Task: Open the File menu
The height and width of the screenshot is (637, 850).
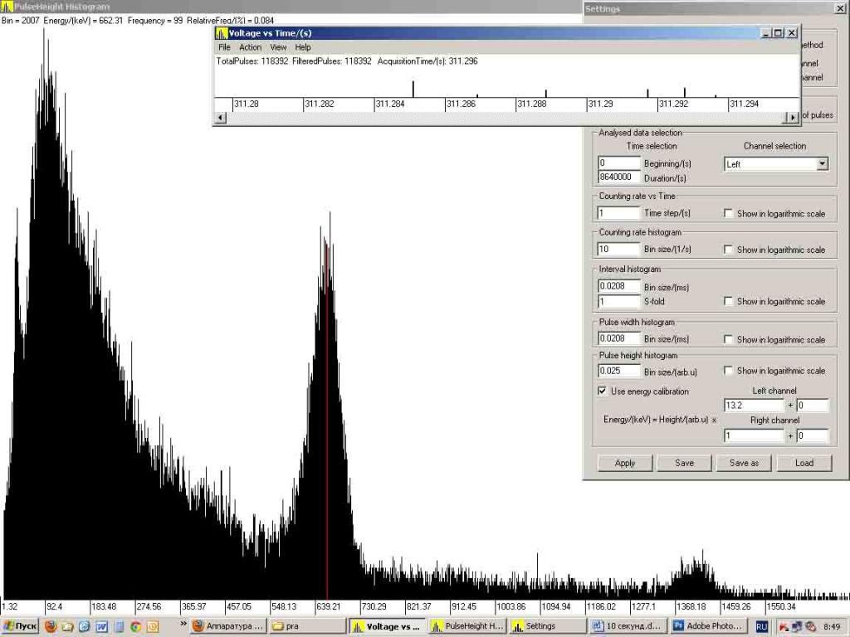Action: click(x=224, y=47)
